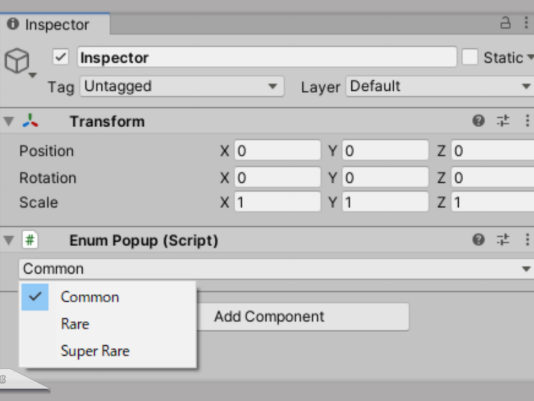The width and height of the screenshot is (534, 401).
Task: Open Enum Popup component three-dot menu
Action: click(x=527, y=240)
